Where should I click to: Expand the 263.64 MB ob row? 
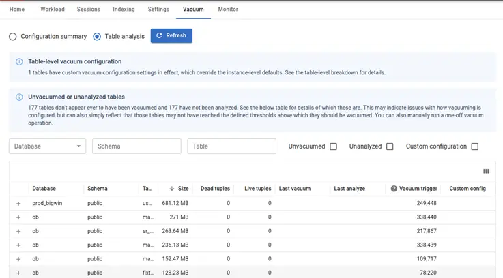click(18, 232)
